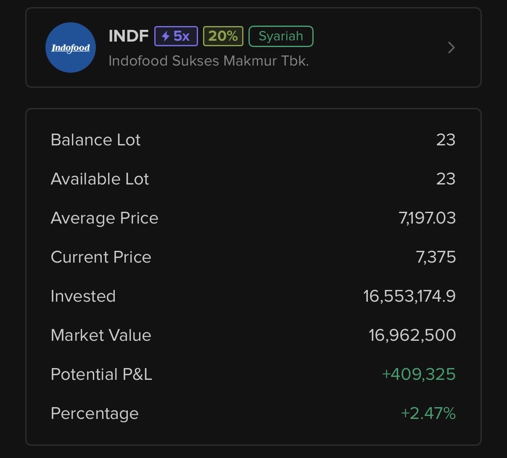Tap the Available Lot value 23
The height and width of the screenshot is (458, 507).
point(446,179)
